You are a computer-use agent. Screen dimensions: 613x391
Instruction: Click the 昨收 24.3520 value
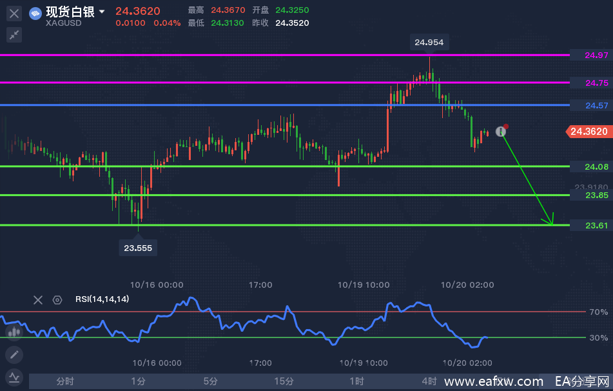(x=292, y=23)
